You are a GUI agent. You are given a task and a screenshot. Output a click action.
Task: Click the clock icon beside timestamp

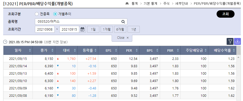coord(5,42)
